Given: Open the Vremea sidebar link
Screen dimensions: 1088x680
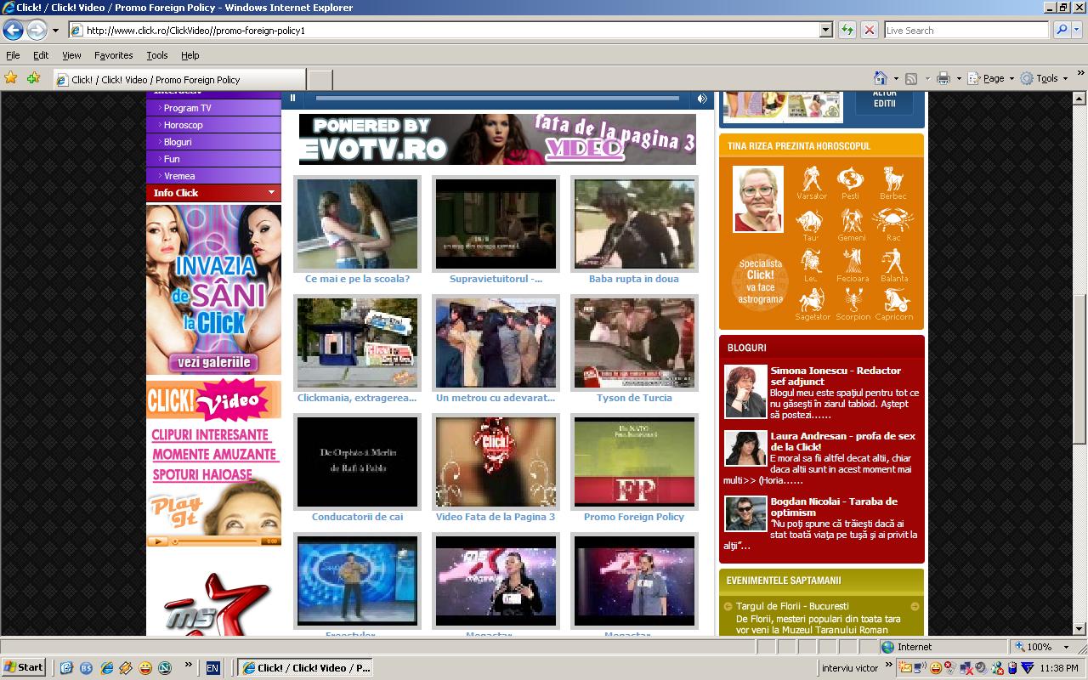Looking at the screenshot, I should point(179,176).
